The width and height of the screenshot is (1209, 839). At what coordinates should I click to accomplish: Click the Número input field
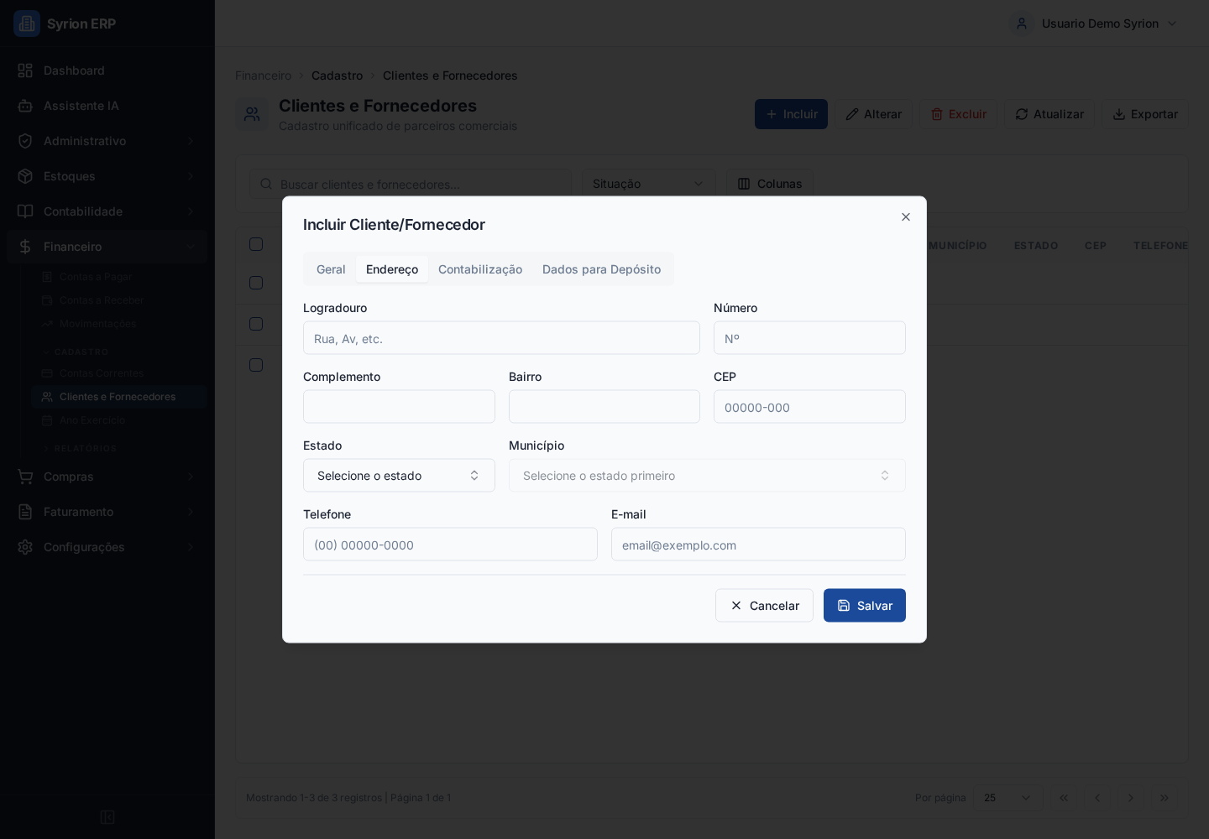coord(809,338)
